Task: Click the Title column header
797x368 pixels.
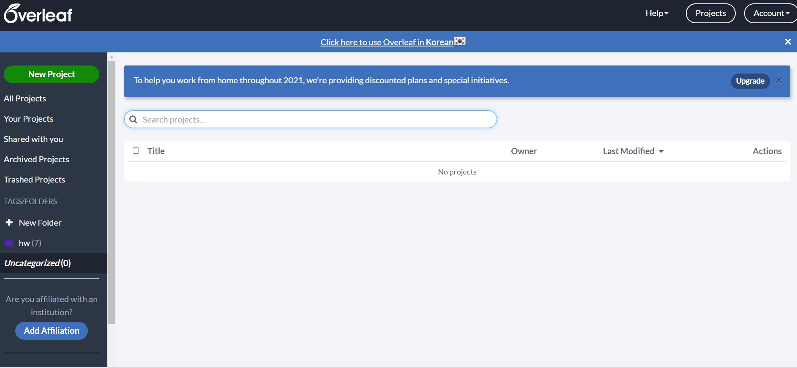Action: tap(156, 151)
